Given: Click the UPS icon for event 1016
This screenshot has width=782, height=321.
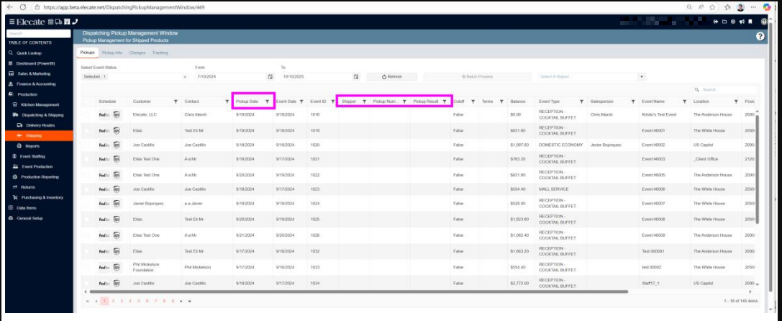Looking at the screenshot, I should click(116, 114).
